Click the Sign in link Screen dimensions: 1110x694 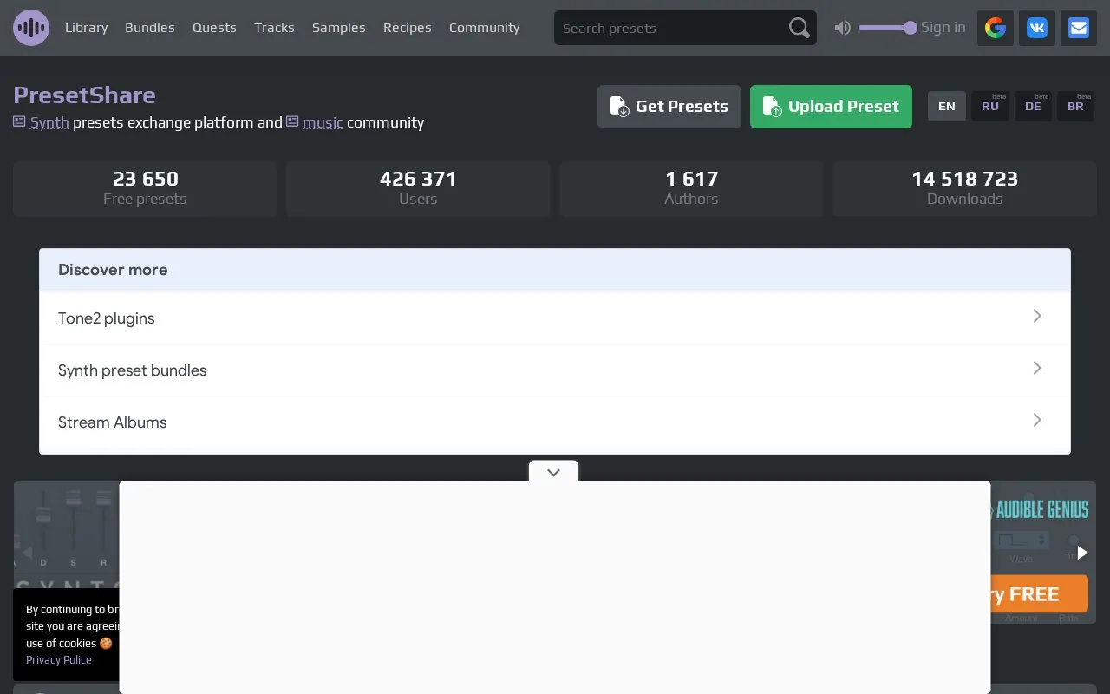[943, 28]
